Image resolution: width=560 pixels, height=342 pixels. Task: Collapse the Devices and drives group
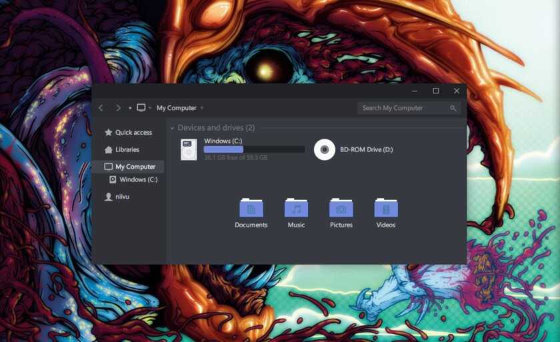pos(172,128)
